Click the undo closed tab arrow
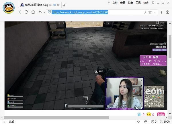172x124 pixels. tap(40, 12)
